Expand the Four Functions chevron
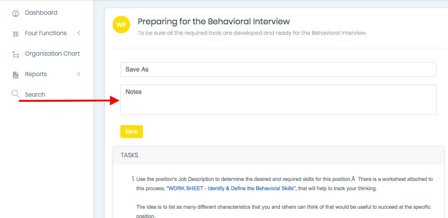 (79, 33)
